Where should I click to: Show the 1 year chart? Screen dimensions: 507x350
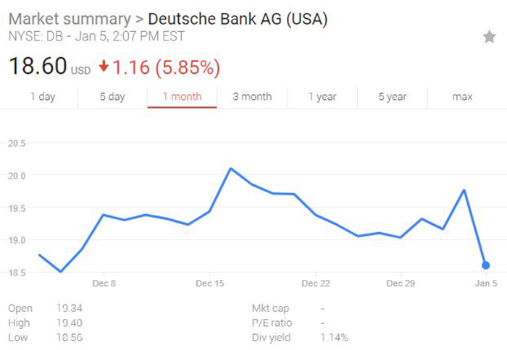322,97
